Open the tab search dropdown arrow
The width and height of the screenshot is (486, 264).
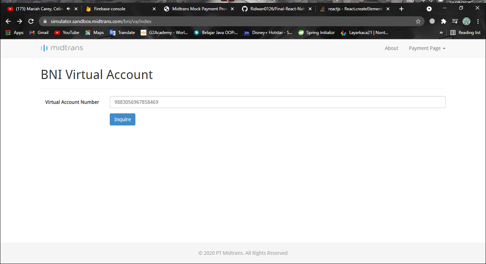(x=429, y=9)
